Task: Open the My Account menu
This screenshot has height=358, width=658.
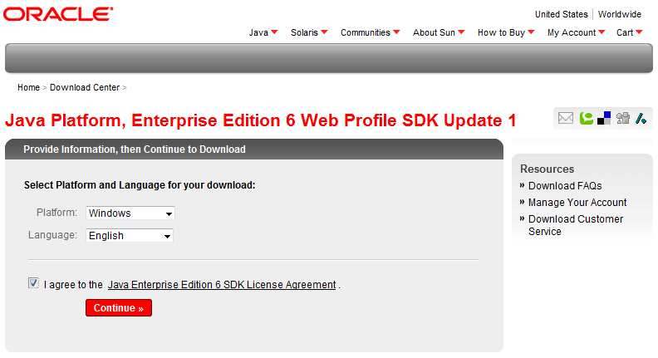Action: [576, 32]
